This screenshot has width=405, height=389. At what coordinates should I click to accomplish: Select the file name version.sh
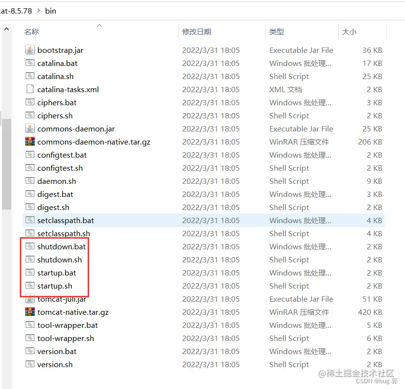55,365
